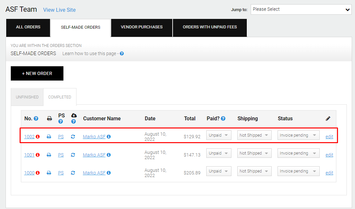Click customer info icon in order 1002 row
Viewport: 355px width, 209px height.
tap(109, 137)
